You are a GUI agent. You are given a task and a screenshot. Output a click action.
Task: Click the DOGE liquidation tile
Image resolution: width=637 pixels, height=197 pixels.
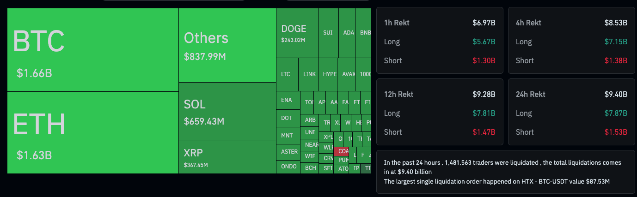[x=297, y=33]
